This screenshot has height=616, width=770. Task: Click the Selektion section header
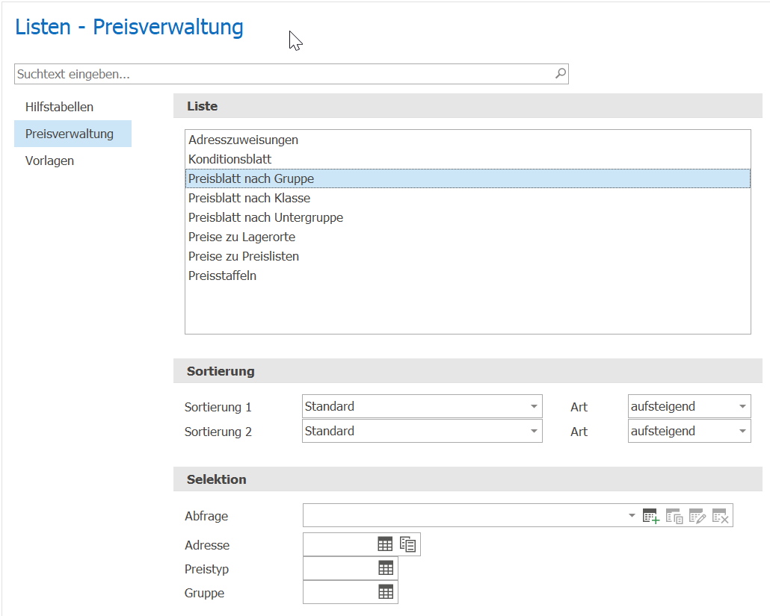coord(467,479)
